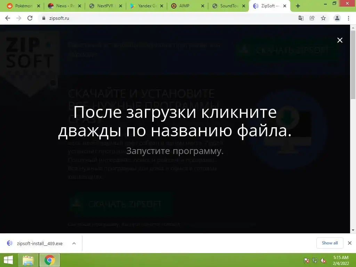This screenshot has height=267, width=356.
Task: Click the forward navigation arrow
Action: (x=19, y=18)
